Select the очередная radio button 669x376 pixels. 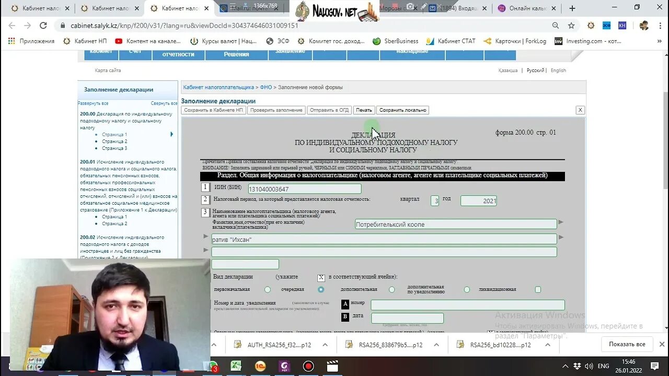pos(321,289)
